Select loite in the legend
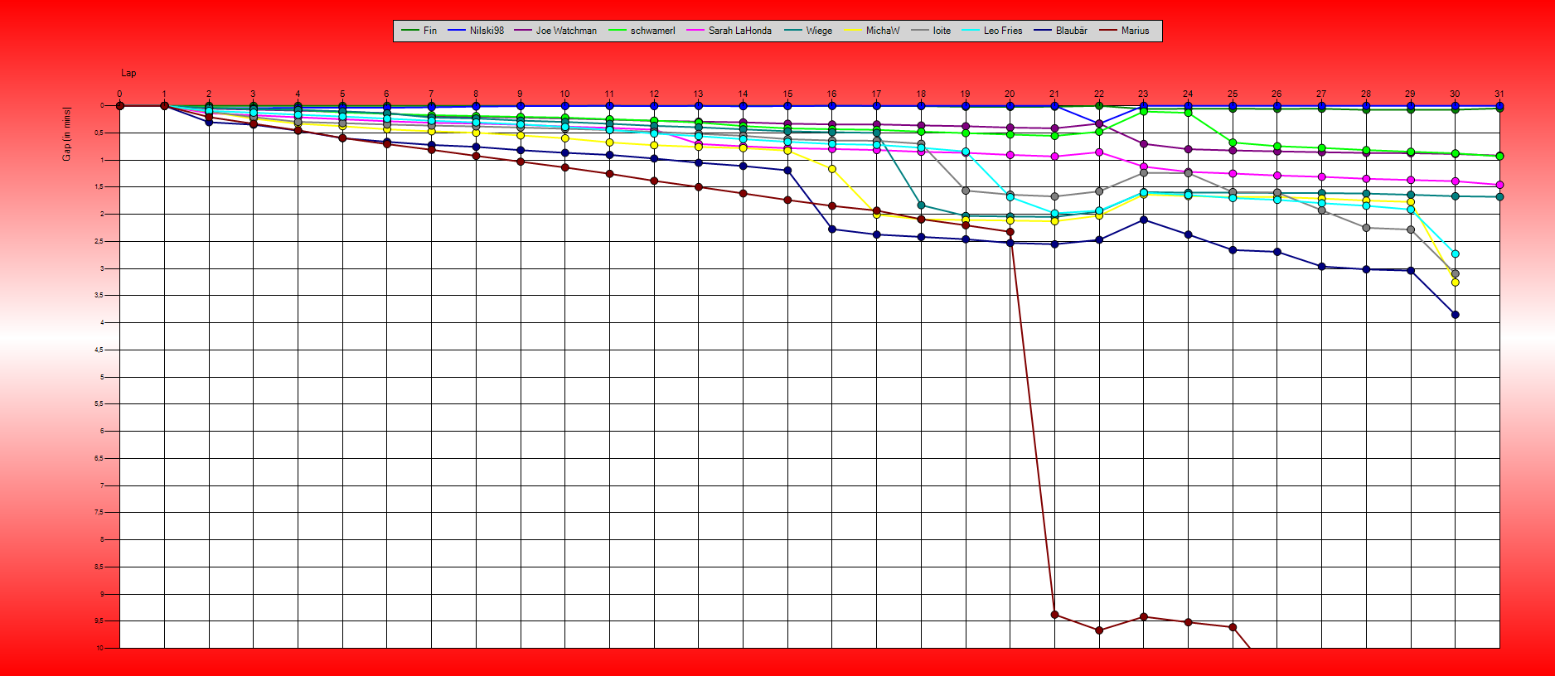The width and height of the screenshot is (1555, 676). 941,31
